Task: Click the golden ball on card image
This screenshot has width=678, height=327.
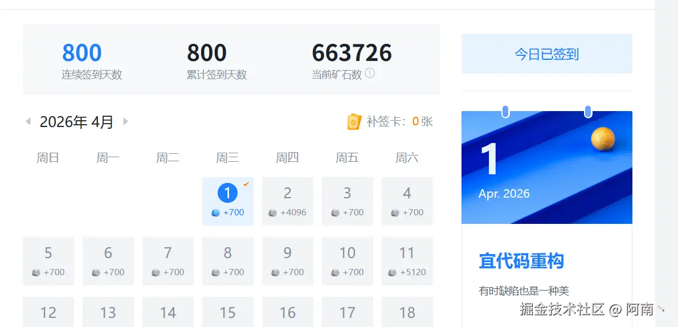Action: [x=603, y=139]
